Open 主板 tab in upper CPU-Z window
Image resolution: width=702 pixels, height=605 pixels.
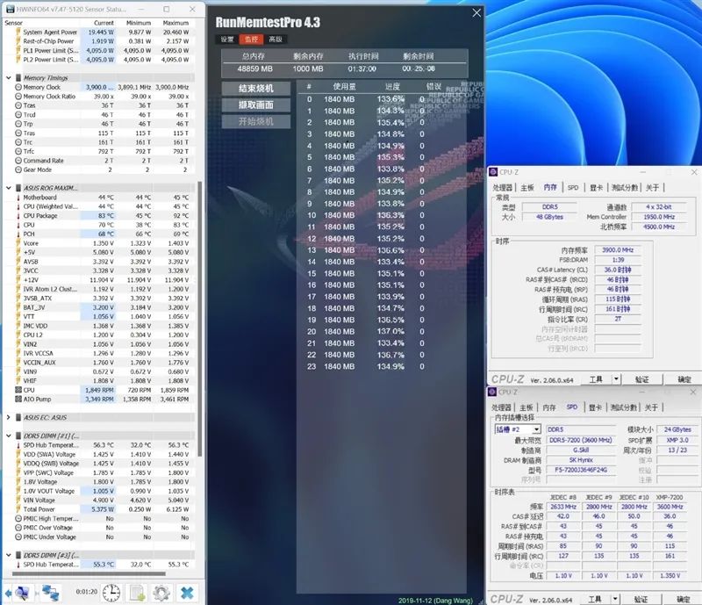527,188
